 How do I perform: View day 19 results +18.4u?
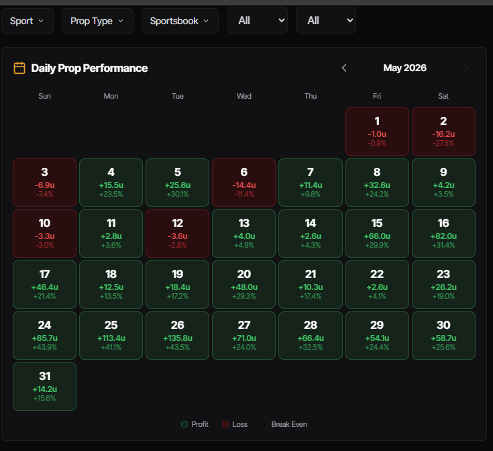tap(177, 285)
